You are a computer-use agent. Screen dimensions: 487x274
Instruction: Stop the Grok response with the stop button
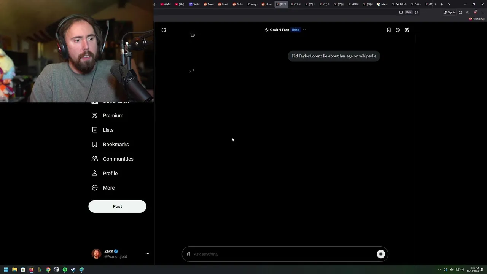pos(380,254)
